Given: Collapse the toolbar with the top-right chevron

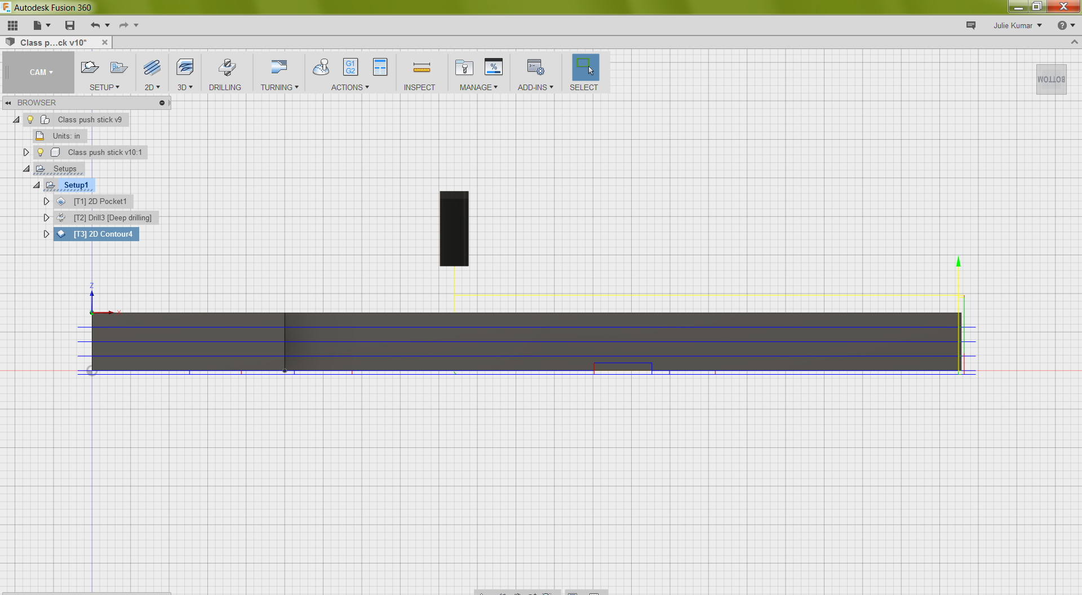Looking at the screenshot, I should tap(1074, 42).
